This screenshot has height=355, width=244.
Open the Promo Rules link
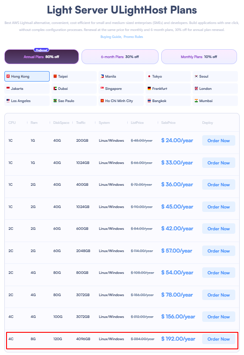[133, 37]
